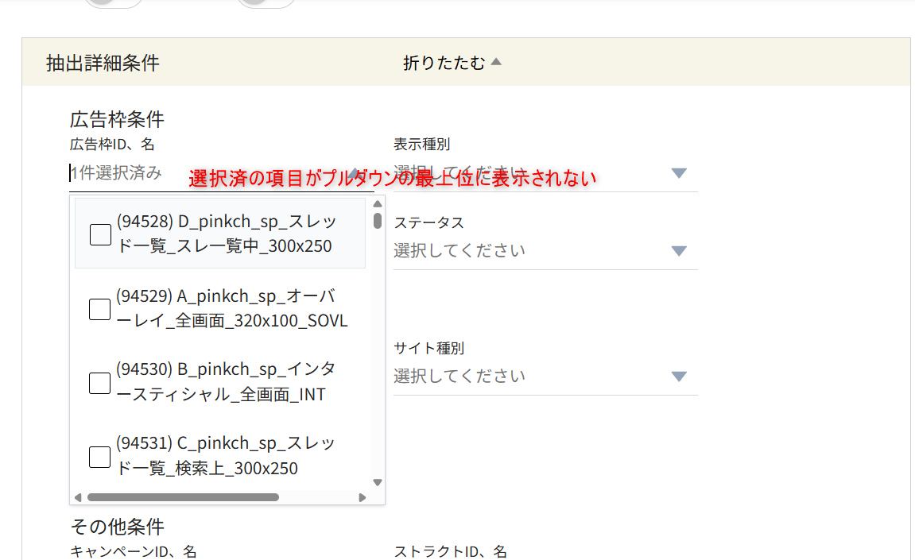The height and width of the screenshot is (560, 915).
Task: Click the vertical scrollbar thumb in list
Action: pyautogui.click(x=378, y=220)
